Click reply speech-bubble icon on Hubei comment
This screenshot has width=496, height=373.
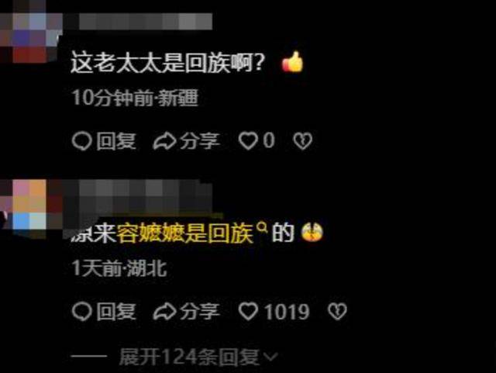pos(81,312)
